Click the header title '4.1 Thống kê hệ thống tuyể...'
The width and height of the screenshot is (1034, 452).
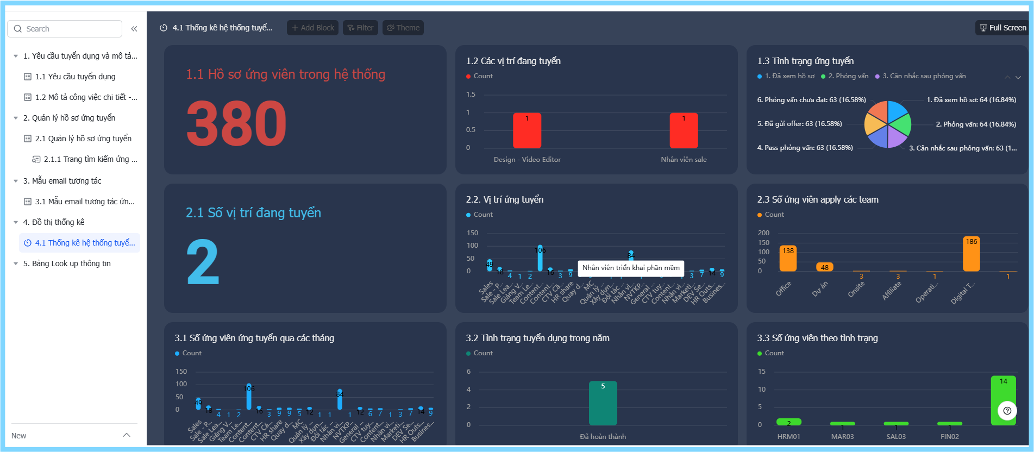222,28
